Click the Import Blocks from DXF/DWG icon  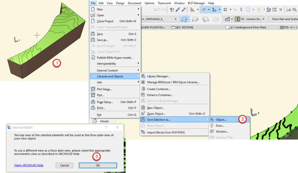pos(143,132)
